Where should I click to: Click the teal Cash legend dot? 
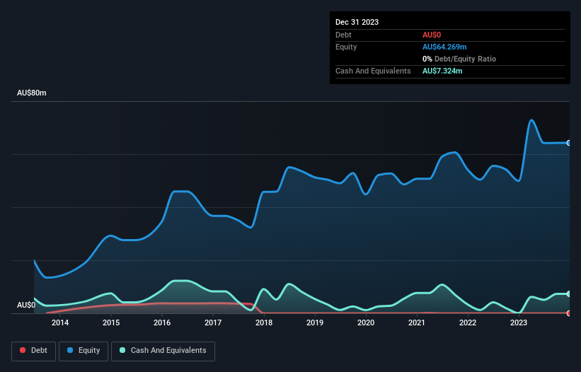(x=122, y=350)
